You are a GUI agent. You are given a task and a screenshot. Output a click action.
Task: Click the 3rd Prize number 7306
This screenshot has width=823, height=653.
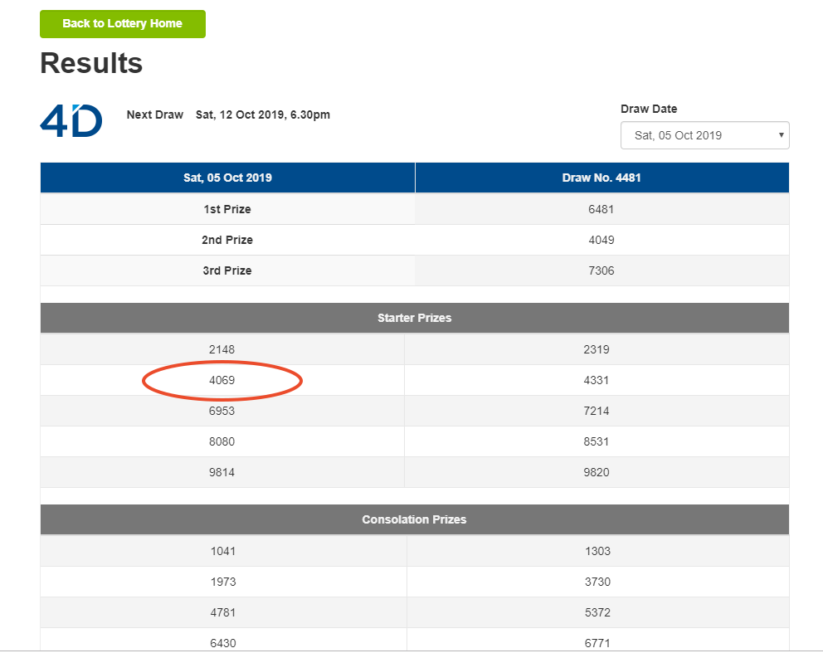(x=601, y=270)
